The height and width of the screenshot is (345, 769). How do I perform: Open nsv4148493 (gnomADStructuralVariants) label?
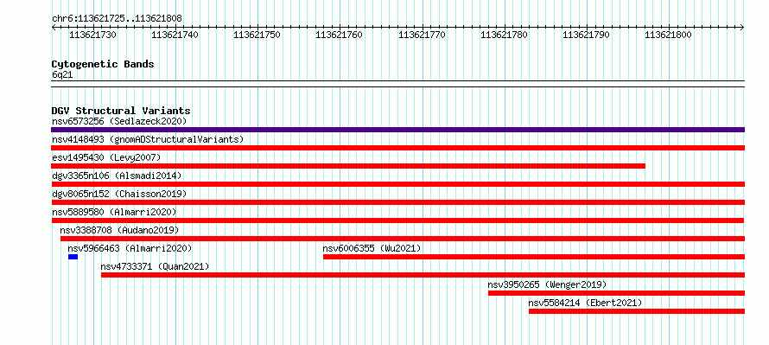[x=148, y=139]
